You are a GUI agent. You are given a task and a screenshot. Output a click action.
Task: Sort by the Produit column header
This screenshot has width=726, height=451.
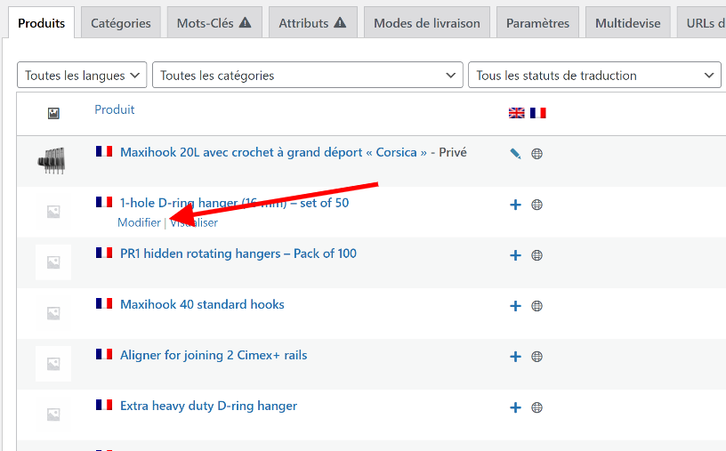click(115, 109)
